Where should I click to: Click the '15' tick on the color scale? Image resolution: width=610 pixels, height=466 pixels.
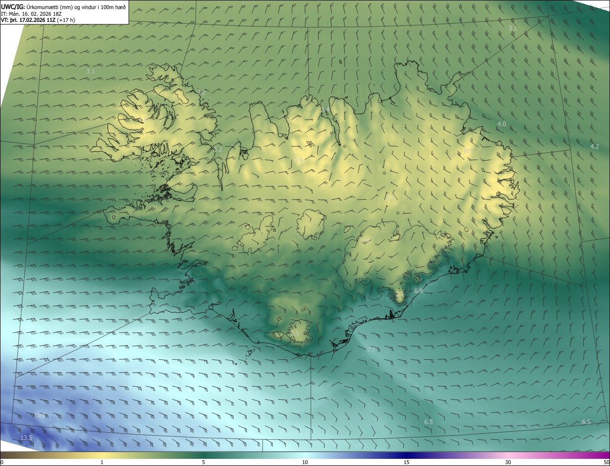[407, 462]
